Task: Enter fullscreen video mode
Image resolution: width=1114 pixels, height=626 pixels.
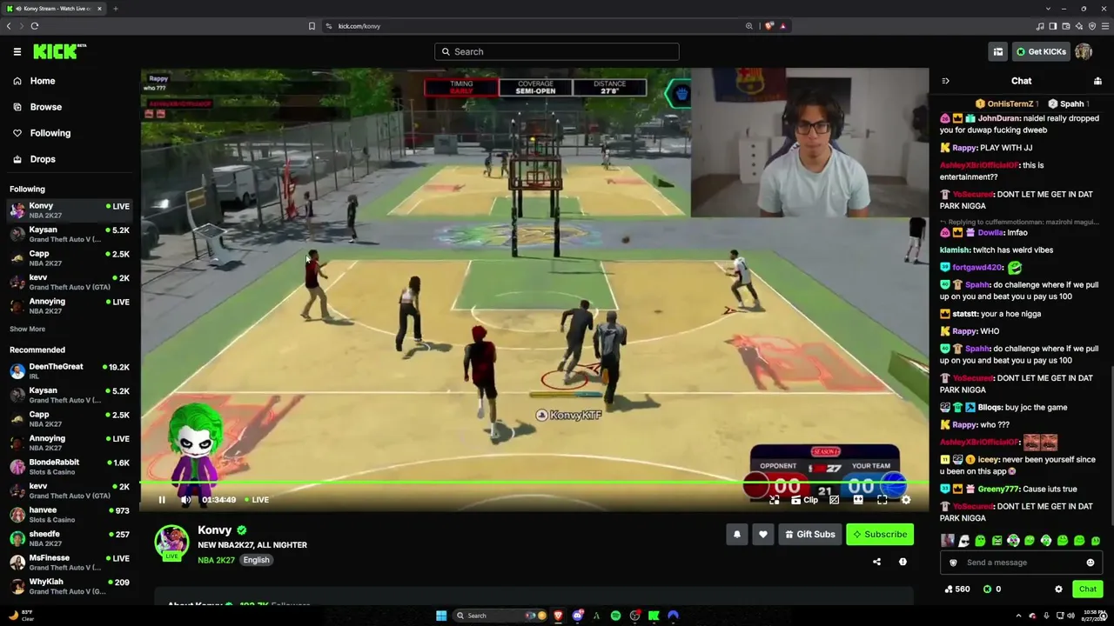Action: [882, 500]
